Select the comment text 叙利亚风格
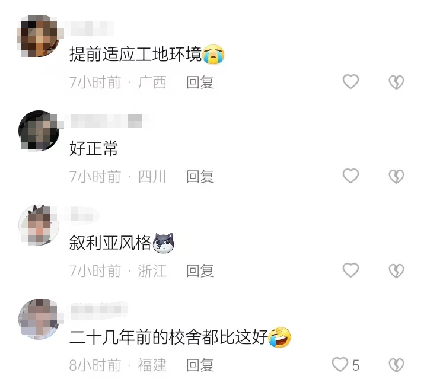The width and height of the screenshot is (427, 379). [110, 243]
